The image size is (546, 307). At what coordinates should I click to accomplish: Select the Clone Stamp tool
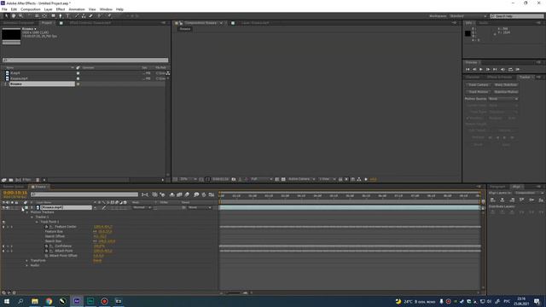tap(84, 16)
